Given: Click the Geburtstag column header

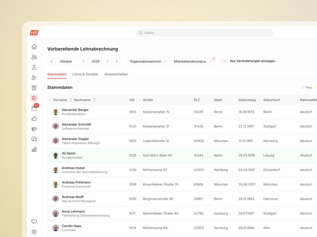Looking at the screenshot, I should (247, 100).
